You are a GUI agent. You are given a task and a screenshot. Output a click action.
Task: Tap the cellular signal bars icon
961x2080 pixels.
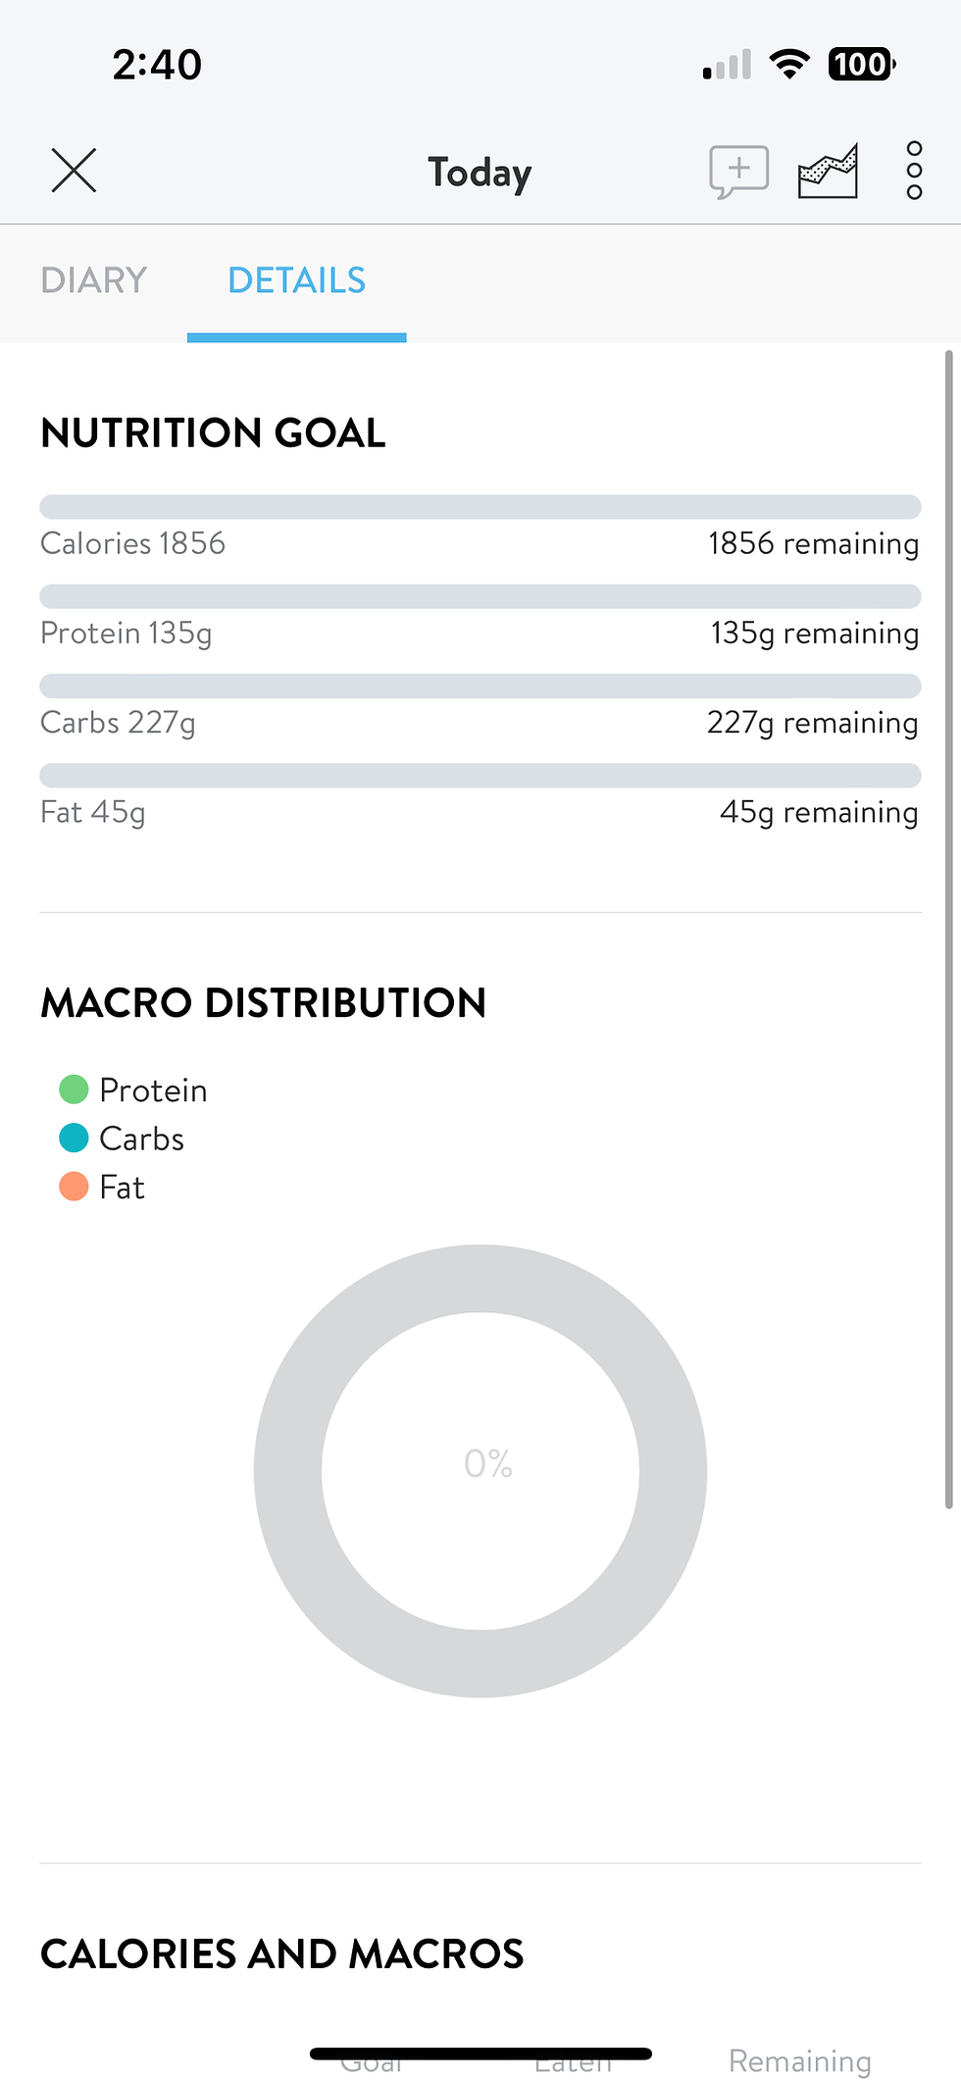tap(727, 65)
